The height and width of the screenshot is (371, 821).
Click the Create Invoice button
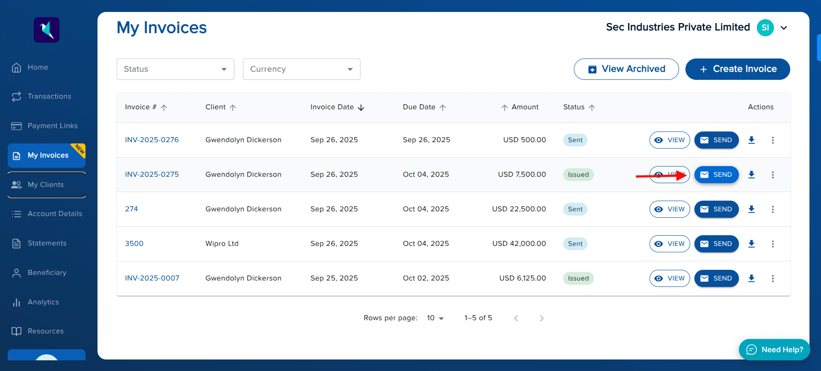click(x=737, y=69)
